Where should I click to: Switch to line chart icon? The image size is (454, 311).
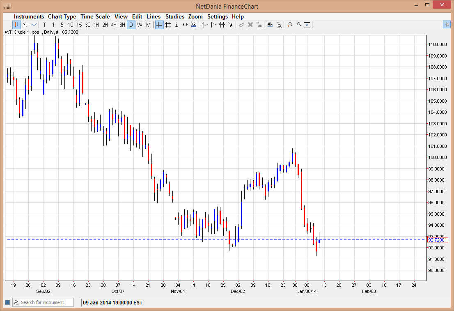coord(34,25)
